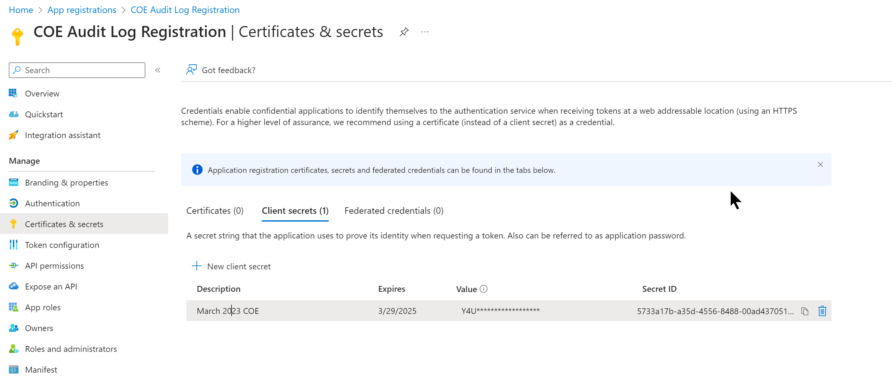Open Roles and administrators
Image resolution: width=892 pixels, height=385 pixels.
(71, 349)
